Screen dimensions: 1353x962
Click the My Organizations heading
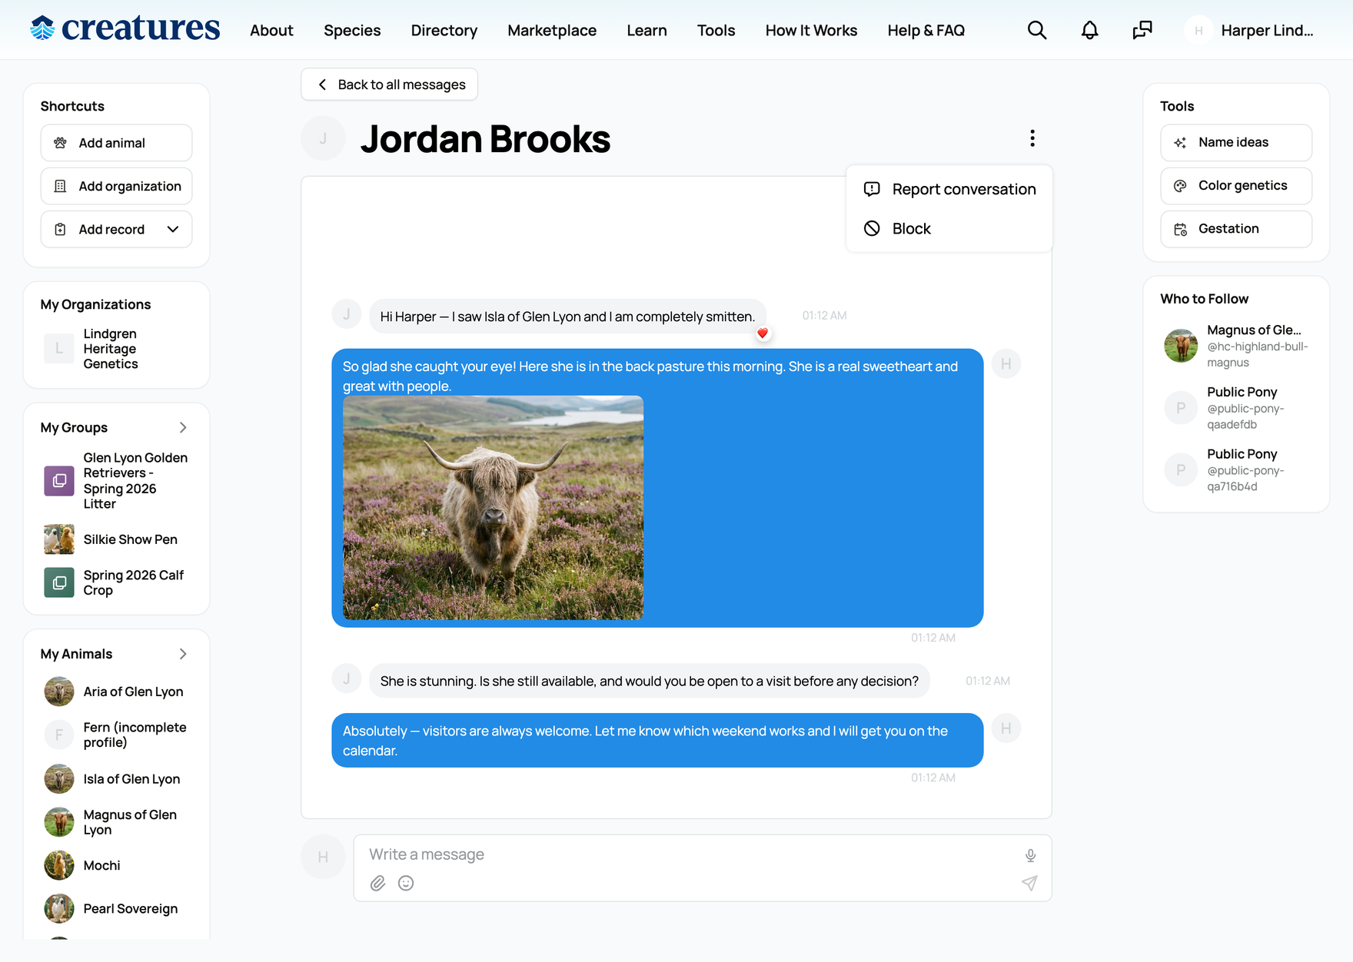coord(95,304)
